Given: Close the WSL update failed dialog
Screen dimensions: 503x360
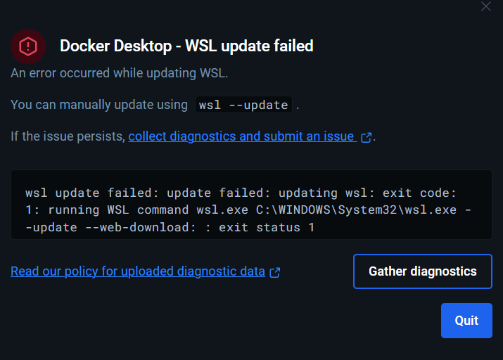Looking at the screenshot, I should (485, 6).
